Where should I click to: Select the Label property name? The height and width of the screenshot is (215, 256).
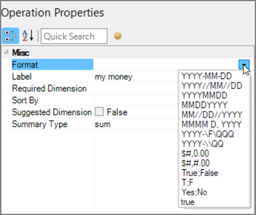22,77
